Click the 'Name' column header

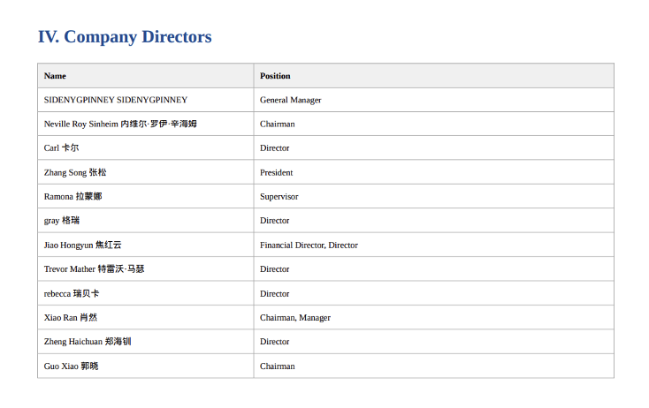click(x=55, y=76)
